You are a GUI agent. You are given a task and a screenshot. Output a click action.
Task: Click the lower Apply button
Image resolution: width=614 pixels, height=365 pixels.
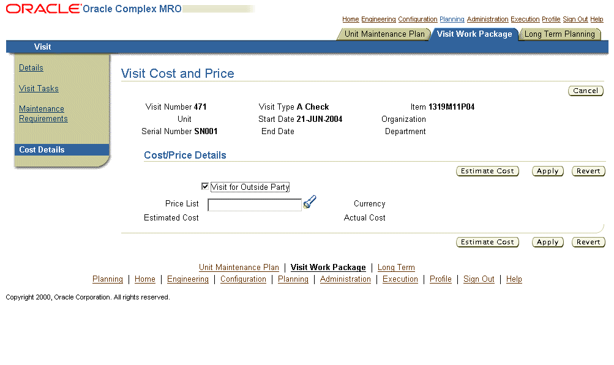click(547, 242)
